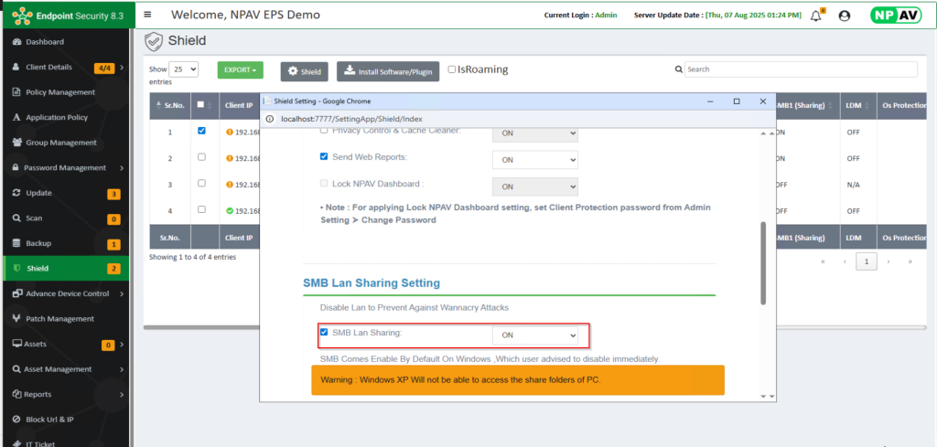Click the user profile icon
The width and height of the screenshot is (937, 447).
click(844, 16)
